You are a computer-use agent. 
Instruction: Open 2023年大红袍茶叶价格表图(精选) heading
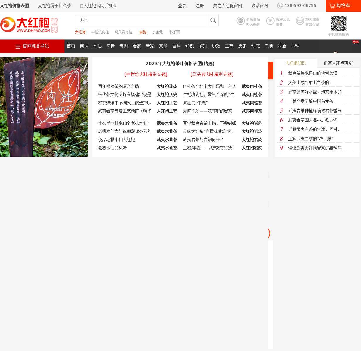180,64
